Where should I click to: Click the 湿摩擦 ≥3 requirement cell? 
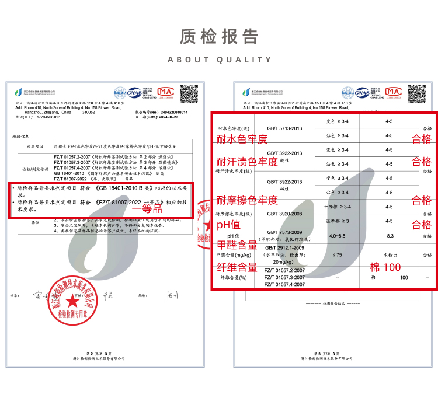pyautogui.click(x=337, y=221)
